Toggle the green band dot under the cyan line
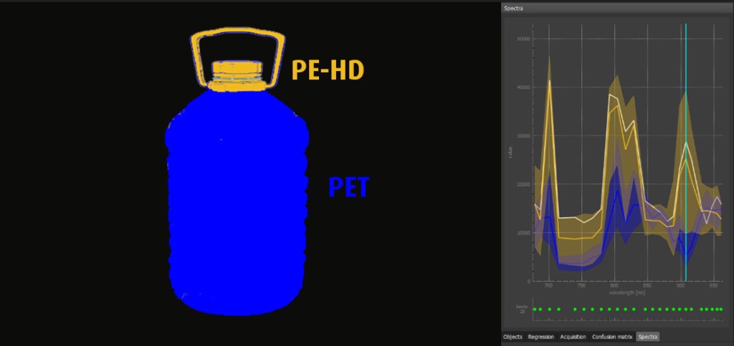 686,309
